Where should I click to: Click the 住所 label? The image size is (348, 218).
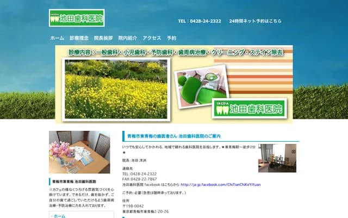(126, 201)
